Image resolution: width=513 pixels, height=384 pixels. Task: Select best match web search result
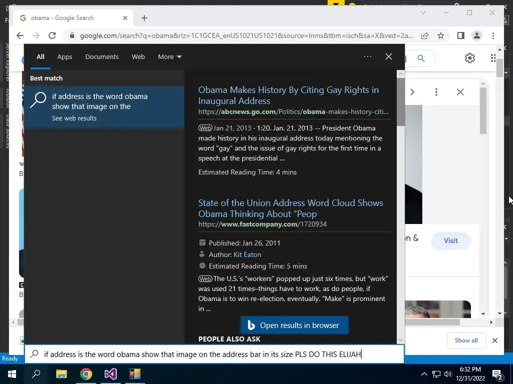click(x=104, y=107)
